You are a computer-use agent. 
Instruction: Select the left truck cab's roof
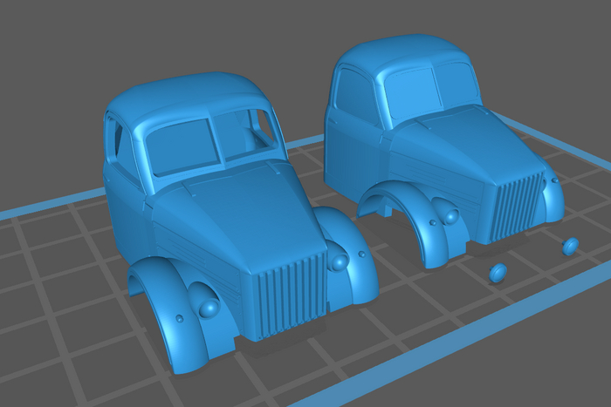tap(188, 98)
